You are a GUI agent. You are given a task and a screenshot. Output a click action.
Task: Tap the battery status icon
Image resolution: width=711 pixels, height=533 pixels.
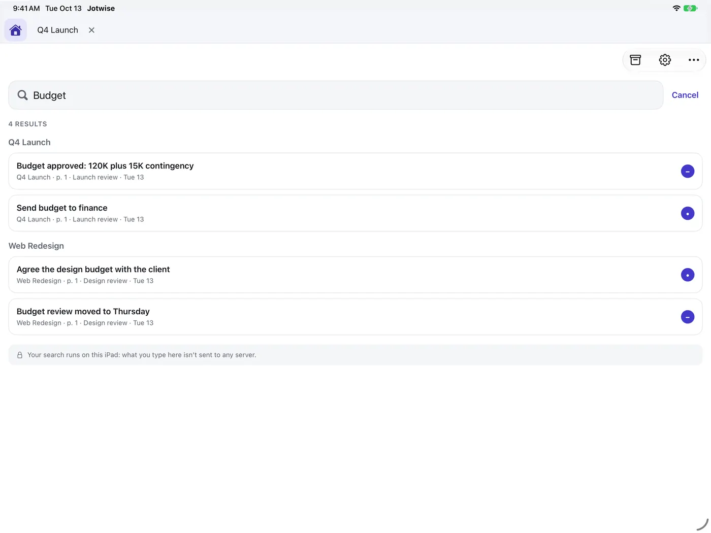click(691, 8)
